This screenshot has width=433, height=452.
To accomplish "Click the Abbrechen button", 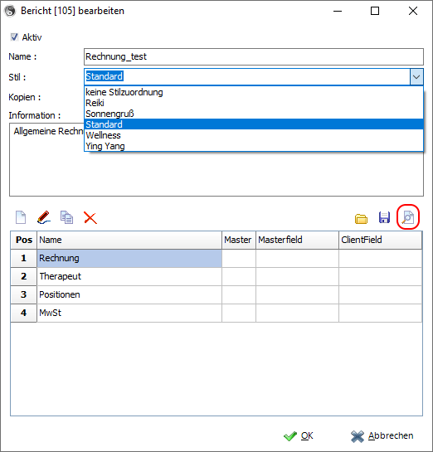I will [x=382, y=435].
